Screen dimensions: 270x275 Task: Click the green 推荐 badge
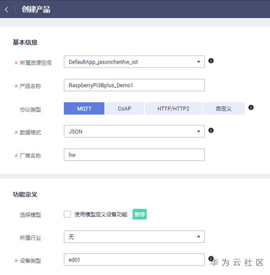139,214
